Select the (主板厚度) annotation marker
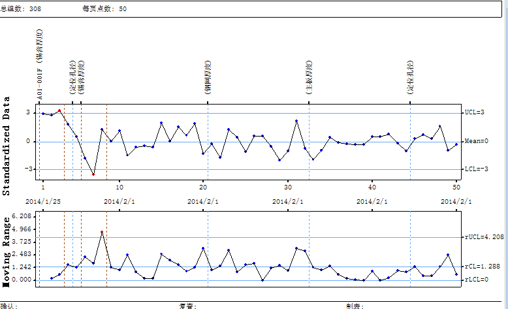Screen dimensions: 508x309 tap(308, 78)
